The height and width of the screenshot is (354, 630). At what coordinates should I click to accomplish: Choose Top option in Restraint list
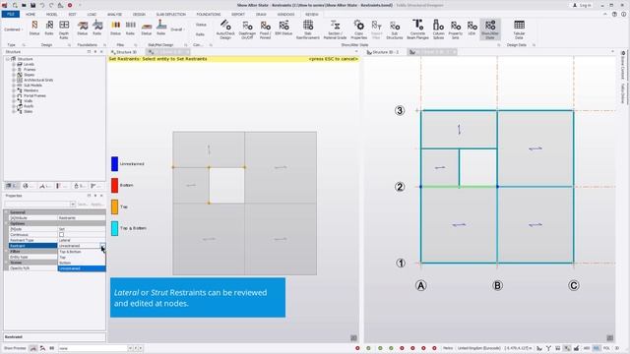pyautogui.click(x=82, y=258)
